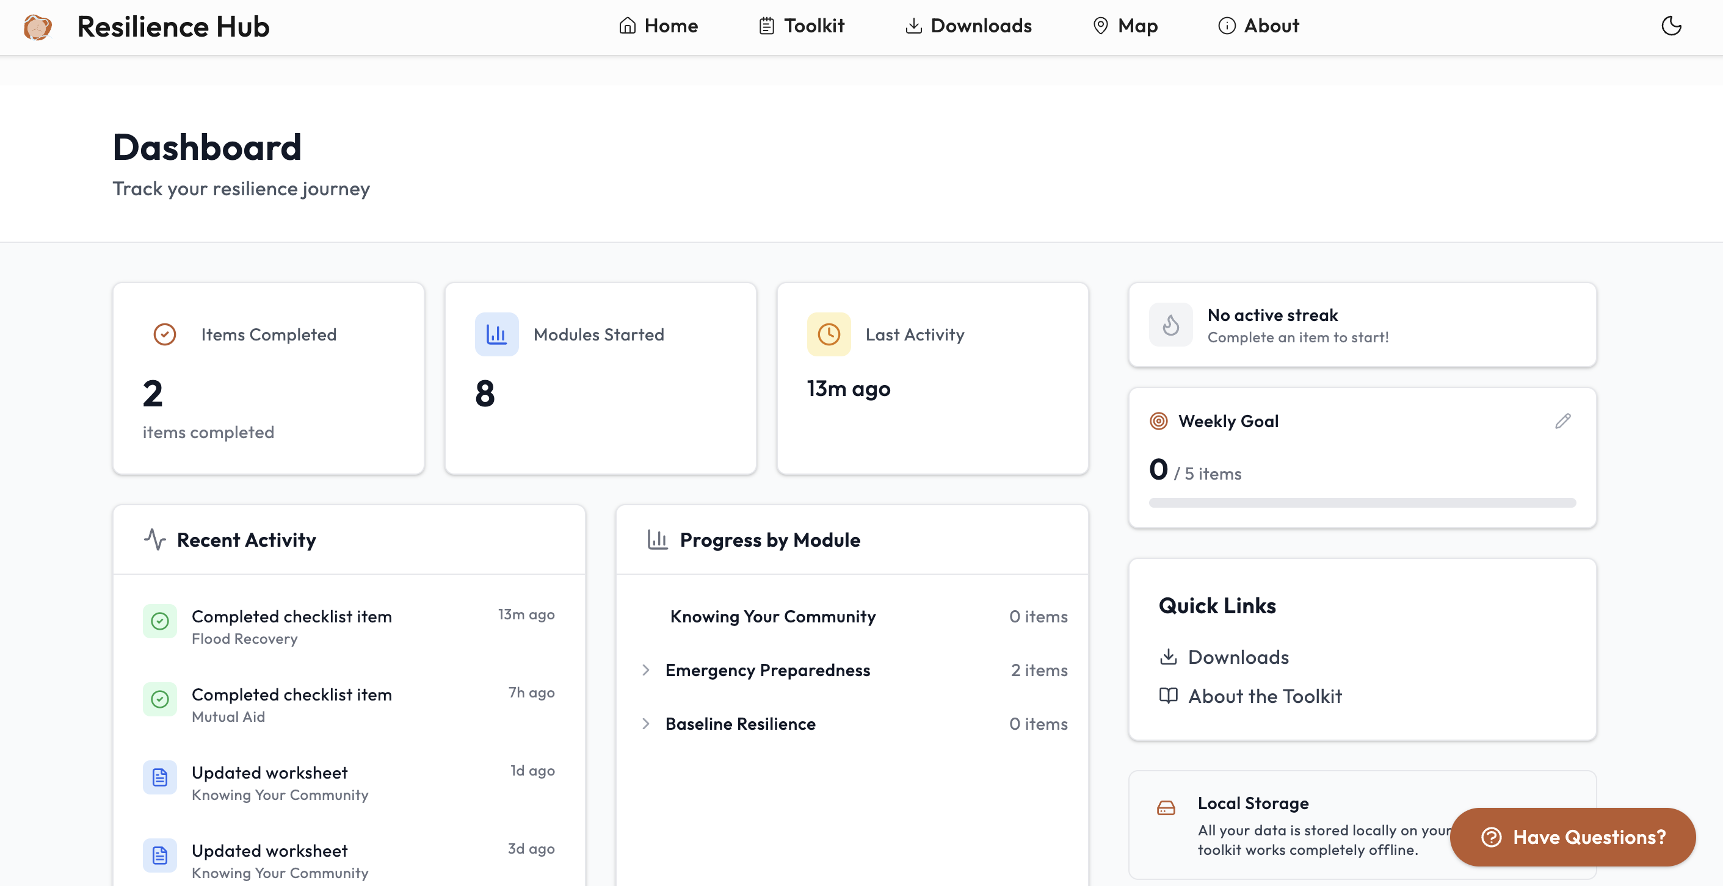Click the Resilience Hub monkey logo

click(38, 27)
